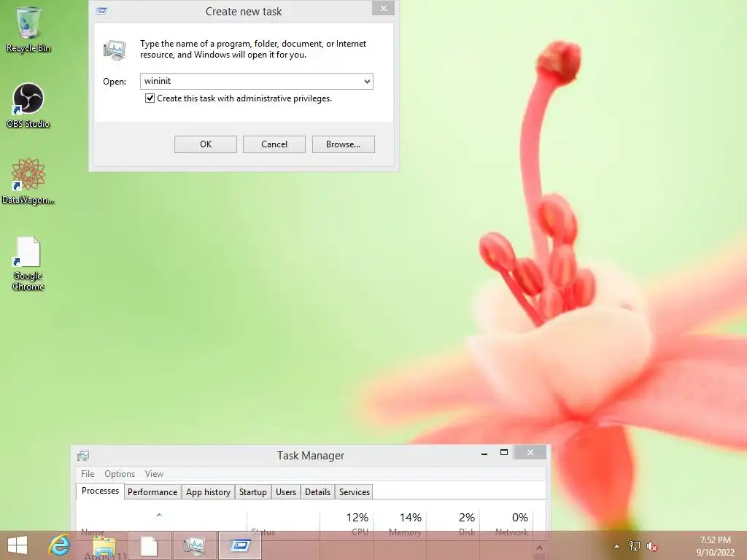Toggle the administrative privileges checkbox
Viewport: 747px width, 560px height.
[150, 98]
